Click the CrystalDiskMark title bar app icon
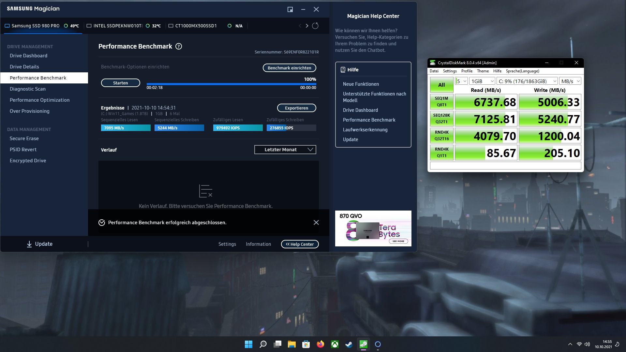 coord(433,63)
